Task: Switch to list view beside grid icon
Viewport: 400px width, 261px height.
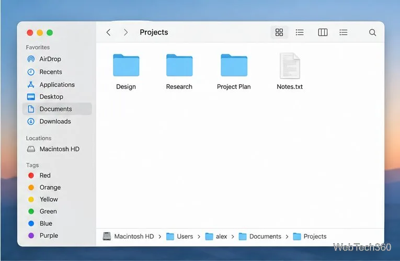Action: [300, 32]
